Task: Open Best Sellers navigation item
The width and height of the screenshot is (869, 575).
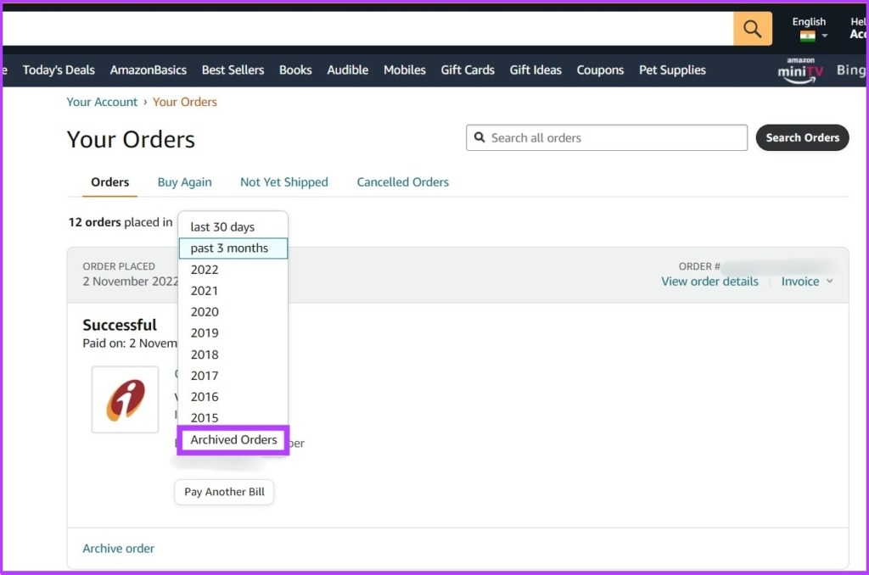Action: pyautogui.click(x=233, y=70)
